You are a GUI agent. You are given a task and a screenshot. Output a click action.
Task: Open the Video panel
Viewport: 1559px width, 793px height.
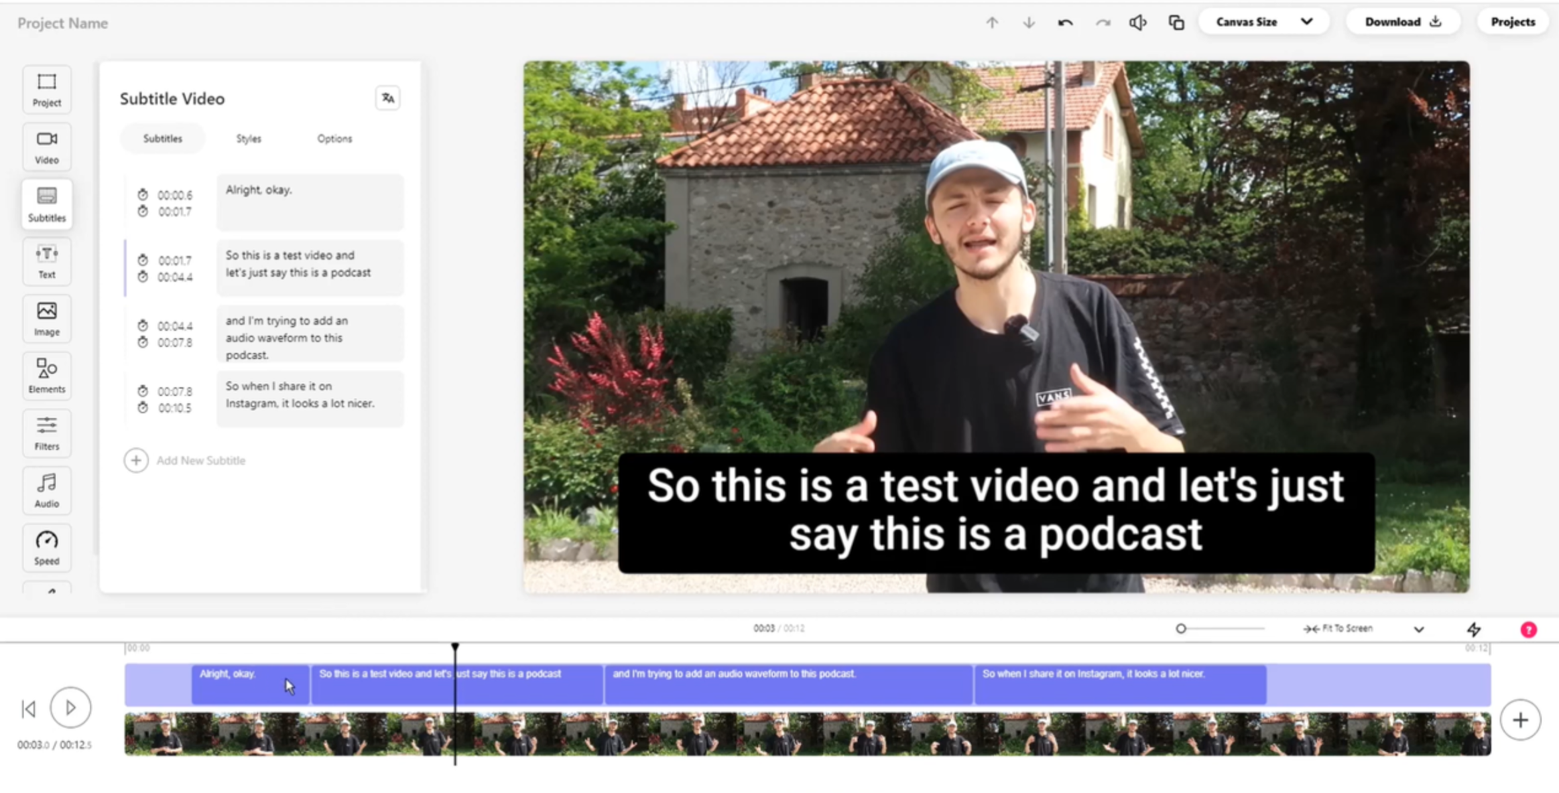[46, 146]
